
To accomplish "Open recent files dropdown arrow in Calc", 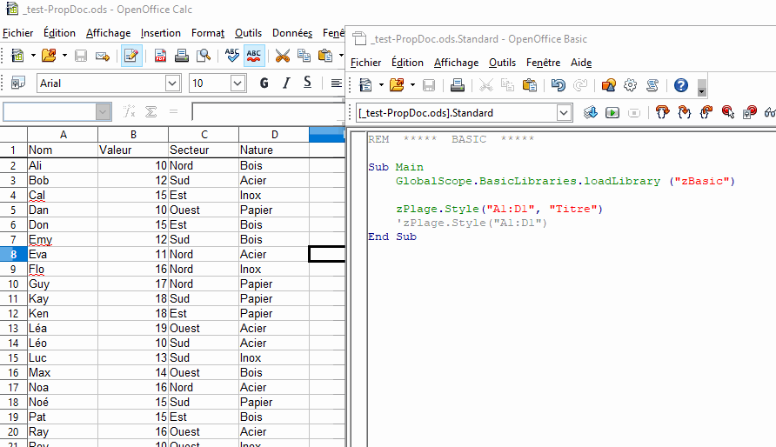I will point(64,56).
